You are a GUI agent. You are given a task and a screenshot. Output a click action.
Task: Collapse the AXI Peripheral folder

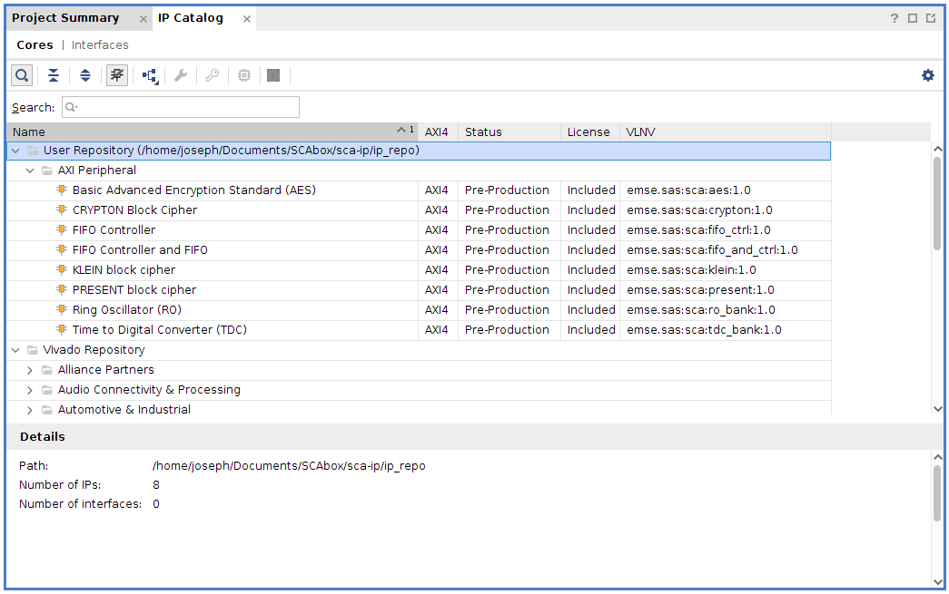coord(30,170)
